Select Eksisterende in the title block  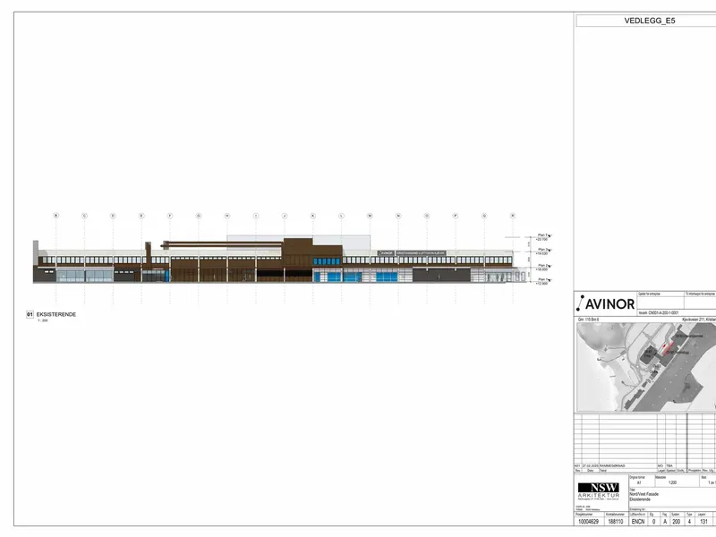pyautogui.click(x=640, y=499)
